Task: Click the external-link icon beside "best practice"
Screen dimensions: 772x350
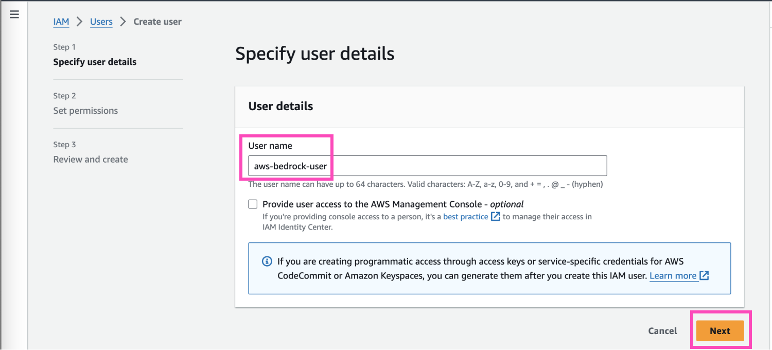Action: (495, 216)
